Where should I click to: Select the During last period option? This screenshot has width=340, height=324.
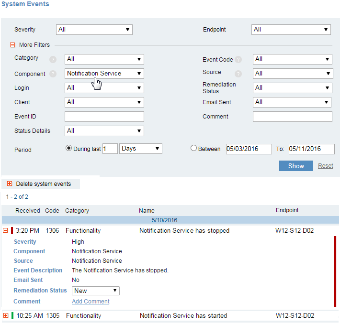[x=68, y=148]
